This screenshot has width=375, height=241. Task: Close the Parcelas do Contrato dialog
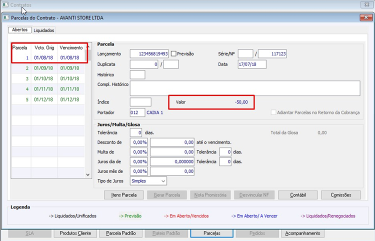click(x=366, y=17)
